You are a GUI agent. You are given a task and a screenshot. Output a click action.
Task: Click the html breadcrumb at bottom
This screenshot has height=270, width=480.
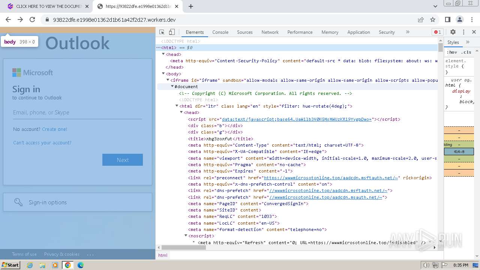tap(163, 255)
